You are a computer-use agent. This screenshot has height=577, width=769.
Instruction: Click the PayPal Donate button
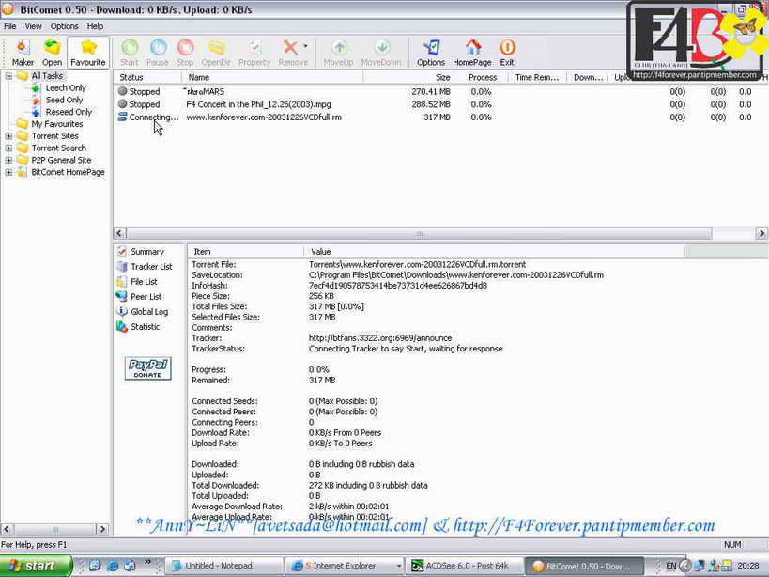147,368
